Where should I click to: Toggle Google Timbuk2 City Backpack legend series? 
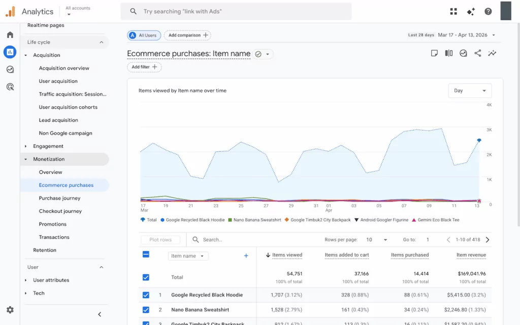tap(318, 220)
